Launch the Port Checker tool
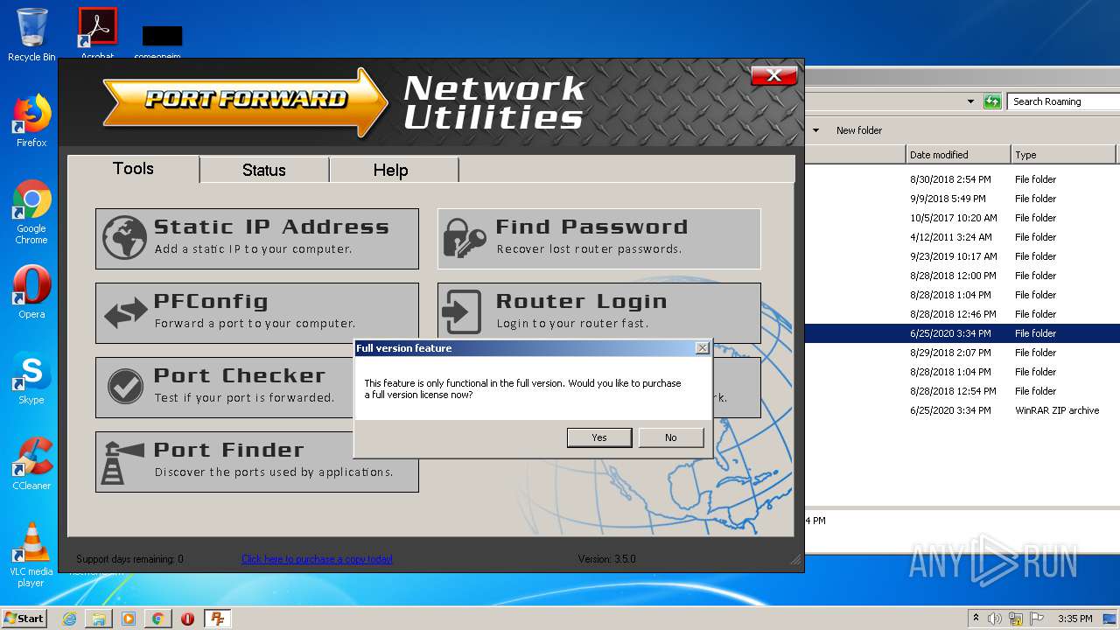The height and width of the screenshot is (630, 1120). pos(224,387)
